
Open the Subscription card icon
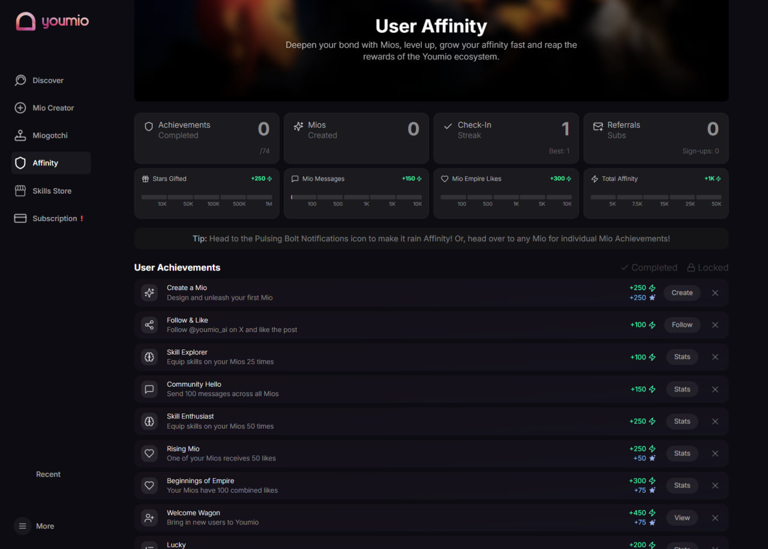pyautogui.click(x=20, y=219)
